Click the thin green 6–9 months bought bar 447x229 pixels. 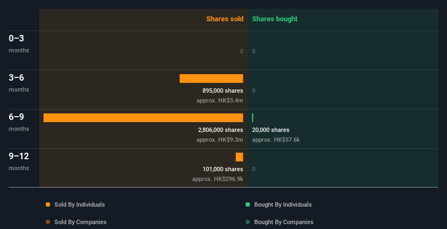pyautogui.click(x=253, y=118)
